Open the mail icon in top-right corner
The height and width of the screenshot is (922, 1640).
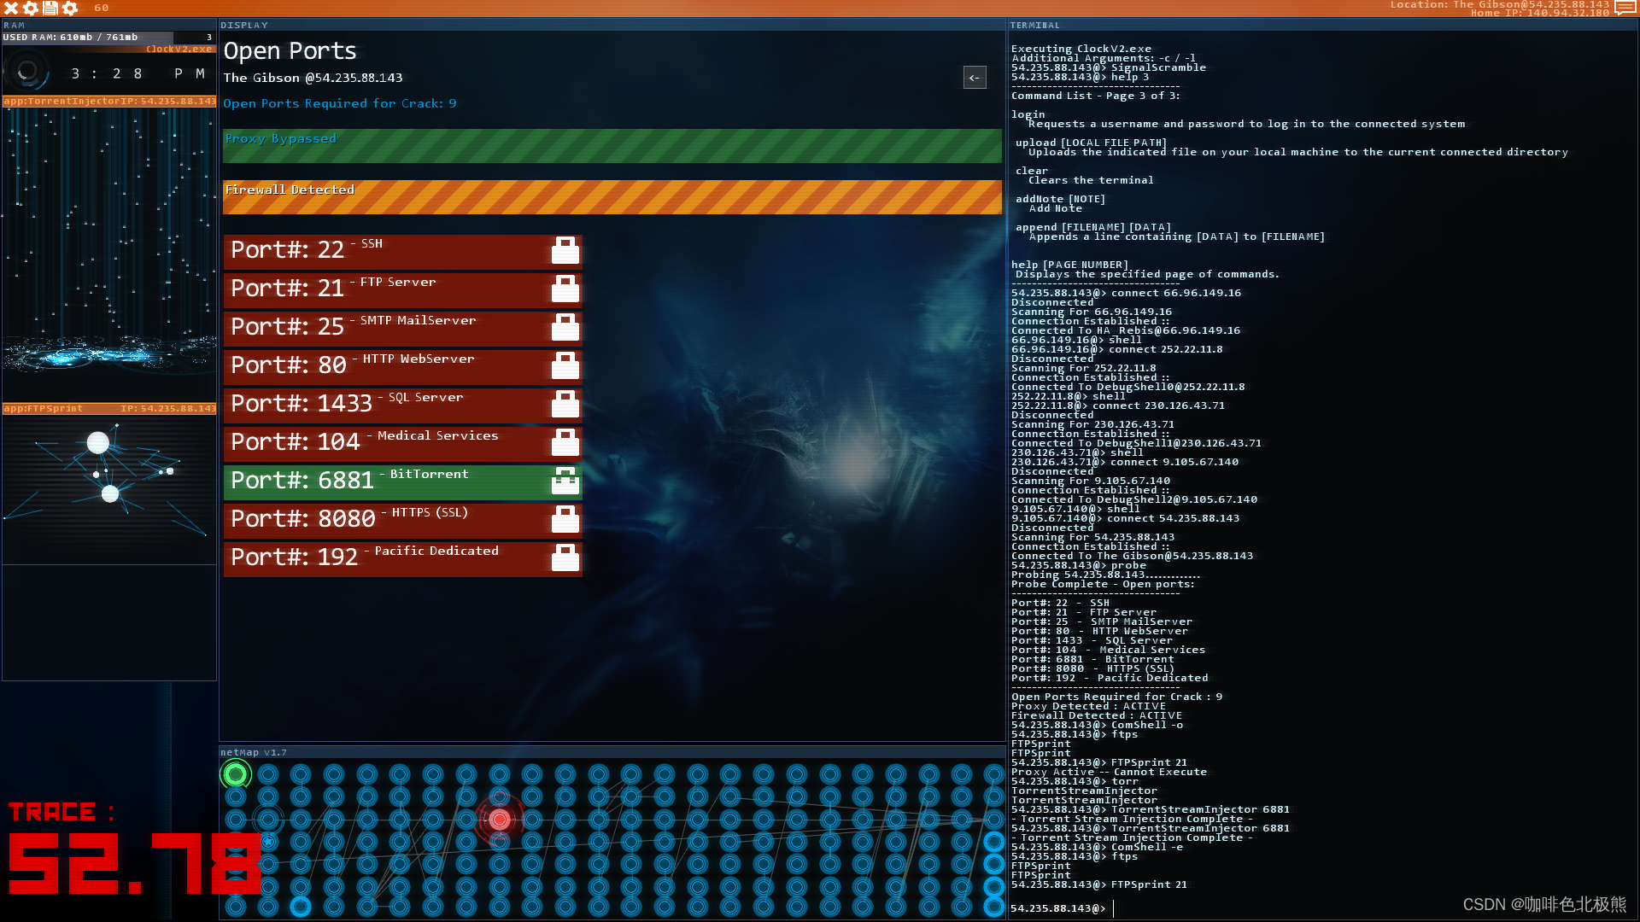[1625, 8]
